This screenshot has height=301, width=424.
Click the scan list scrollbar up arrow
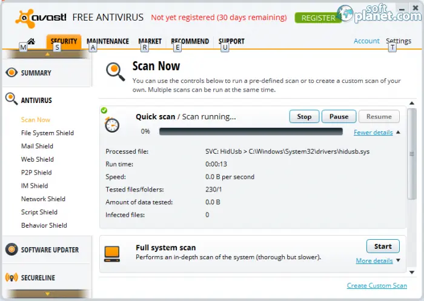412,103
